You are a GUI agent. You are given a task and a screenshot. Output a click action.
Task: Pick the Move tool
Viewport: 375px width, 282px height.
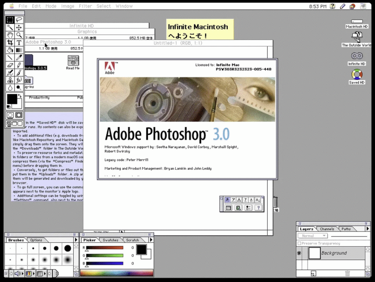click(19, 27)
